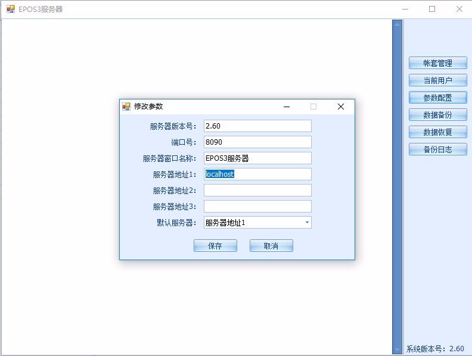472x356 pixels.
Task: Focus the 服务器版本号 field
Action: pos(257,126)
